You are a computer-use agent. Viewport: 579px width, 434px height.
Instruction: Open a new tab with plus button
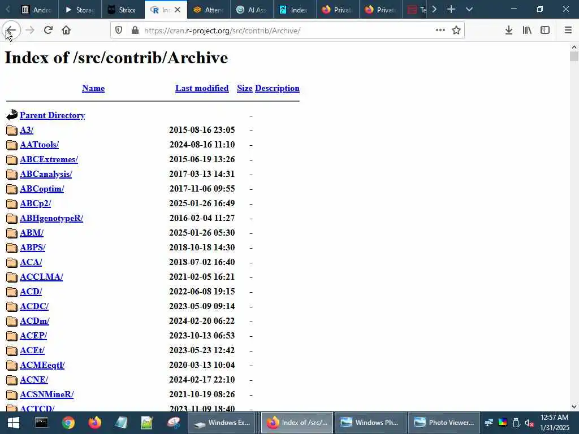(x=451, y=10)
